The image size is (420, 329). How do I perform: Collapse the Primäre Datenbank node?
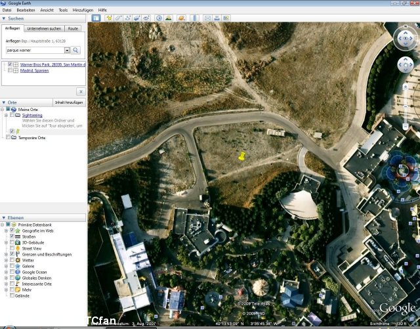2,225
